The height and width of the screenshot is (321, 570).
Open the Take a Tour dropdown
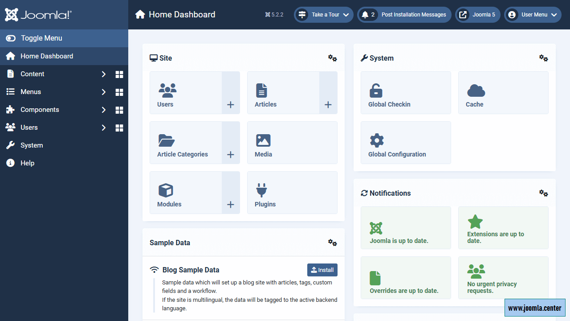(x=324, y=15)
